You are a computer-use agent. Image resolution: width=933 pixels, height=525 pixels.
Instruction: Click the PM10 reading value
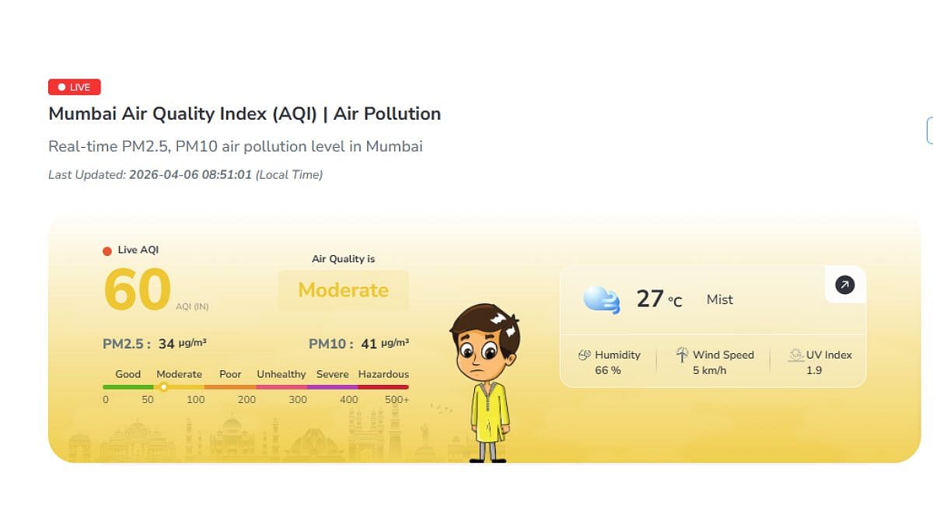click(x=369, y=344)
